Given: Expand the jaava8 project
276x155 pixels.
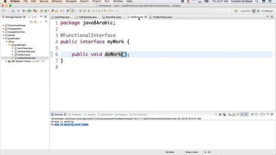Looking at the screenshot, I should coord(3,35).
